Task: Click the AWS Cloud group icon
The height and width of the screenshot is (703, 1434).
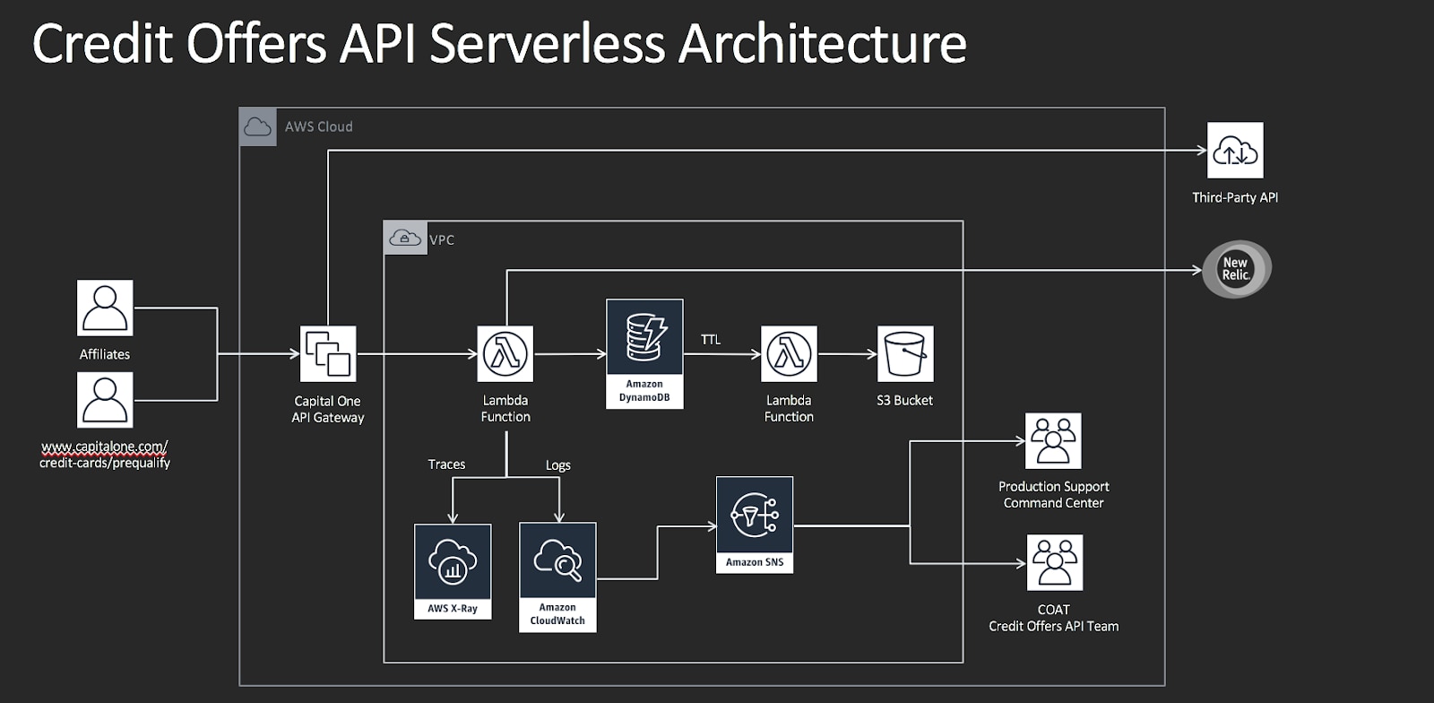Action: (x=258, y=126)
